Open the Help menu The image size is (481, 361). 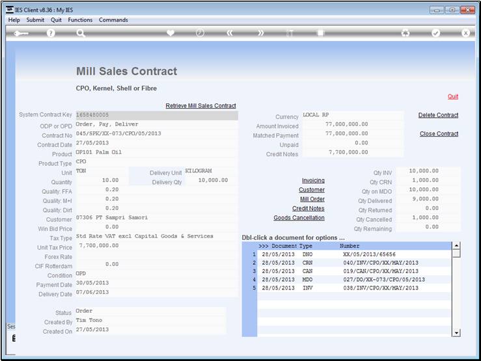tap(14, 20)
